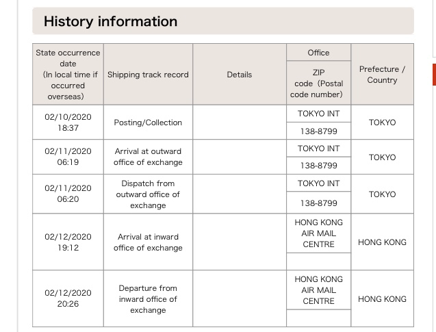
Task: Click the History information heading
Action: click(x=110, y=21)
